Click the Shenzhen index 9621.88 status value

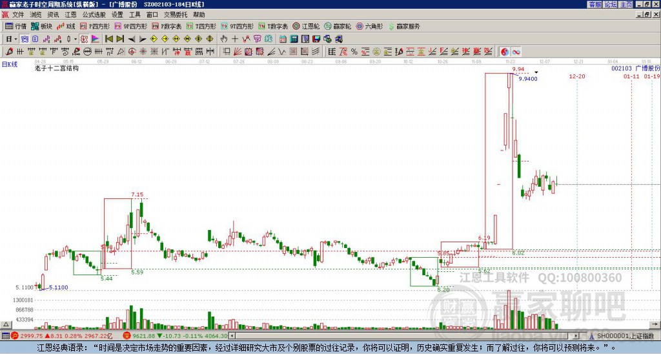(x=143, y=336)
